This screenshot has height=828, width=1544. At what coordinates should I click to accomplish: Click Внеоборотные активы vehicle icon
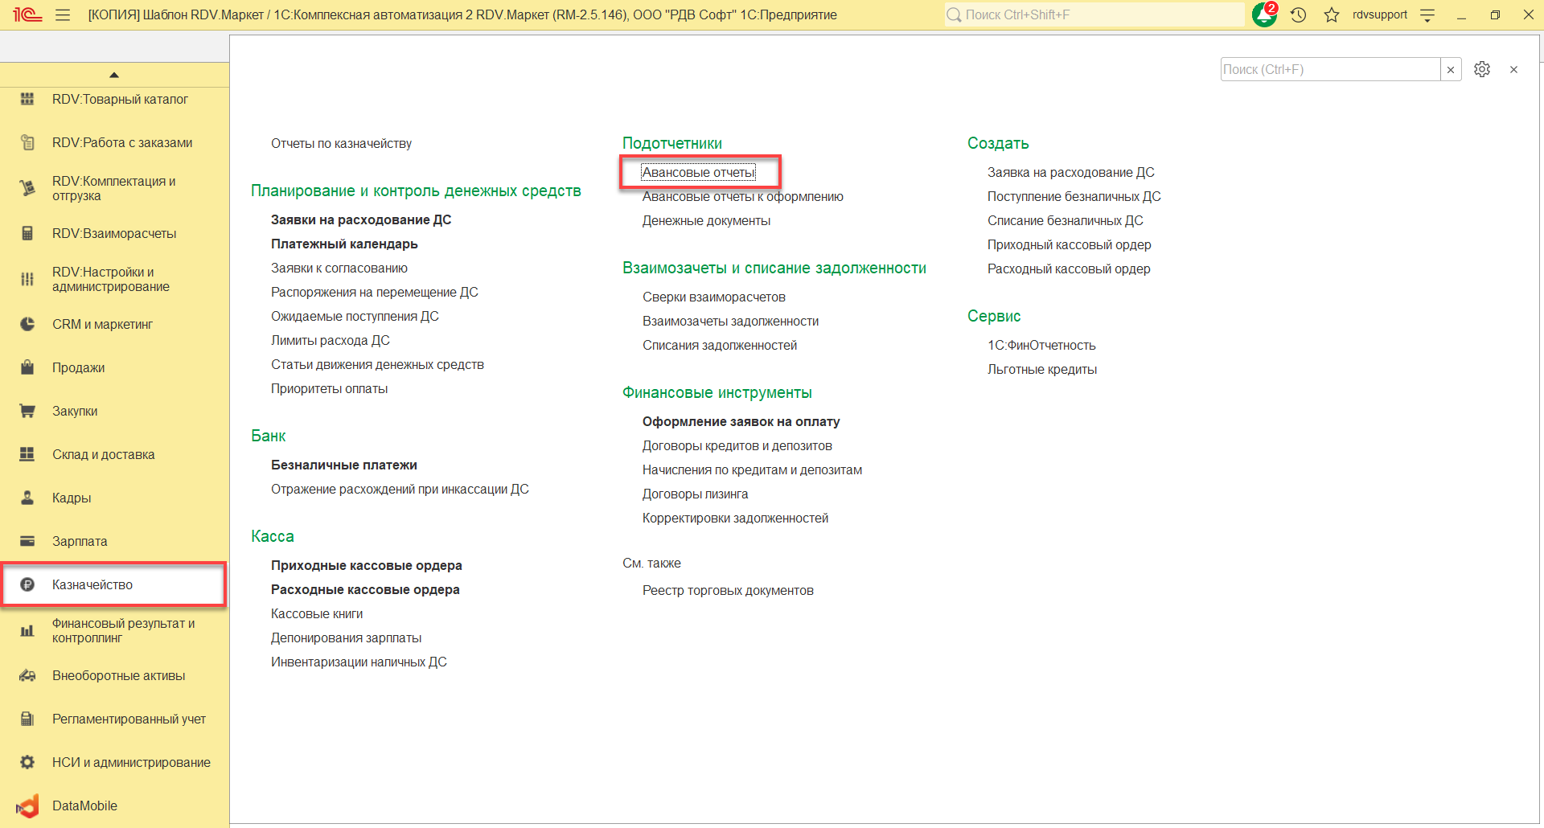pos(27,675)
